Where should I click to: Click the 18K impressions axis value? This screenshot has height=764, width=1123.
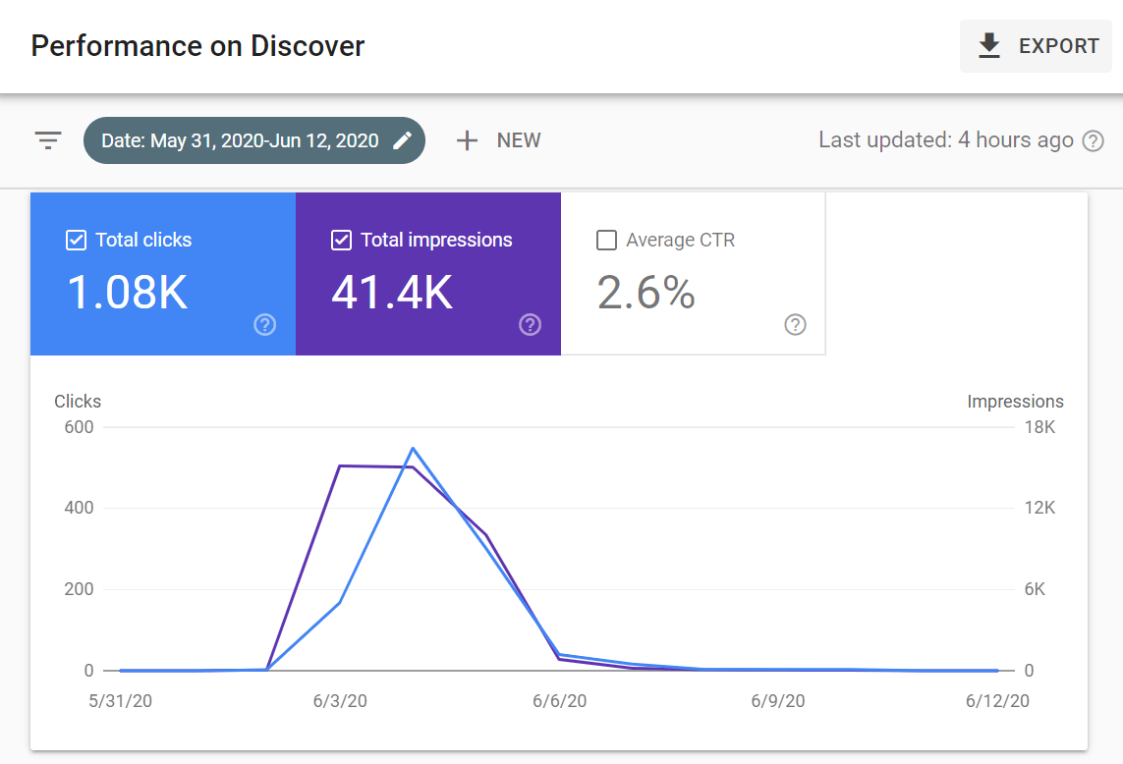tap(1039, 427)
